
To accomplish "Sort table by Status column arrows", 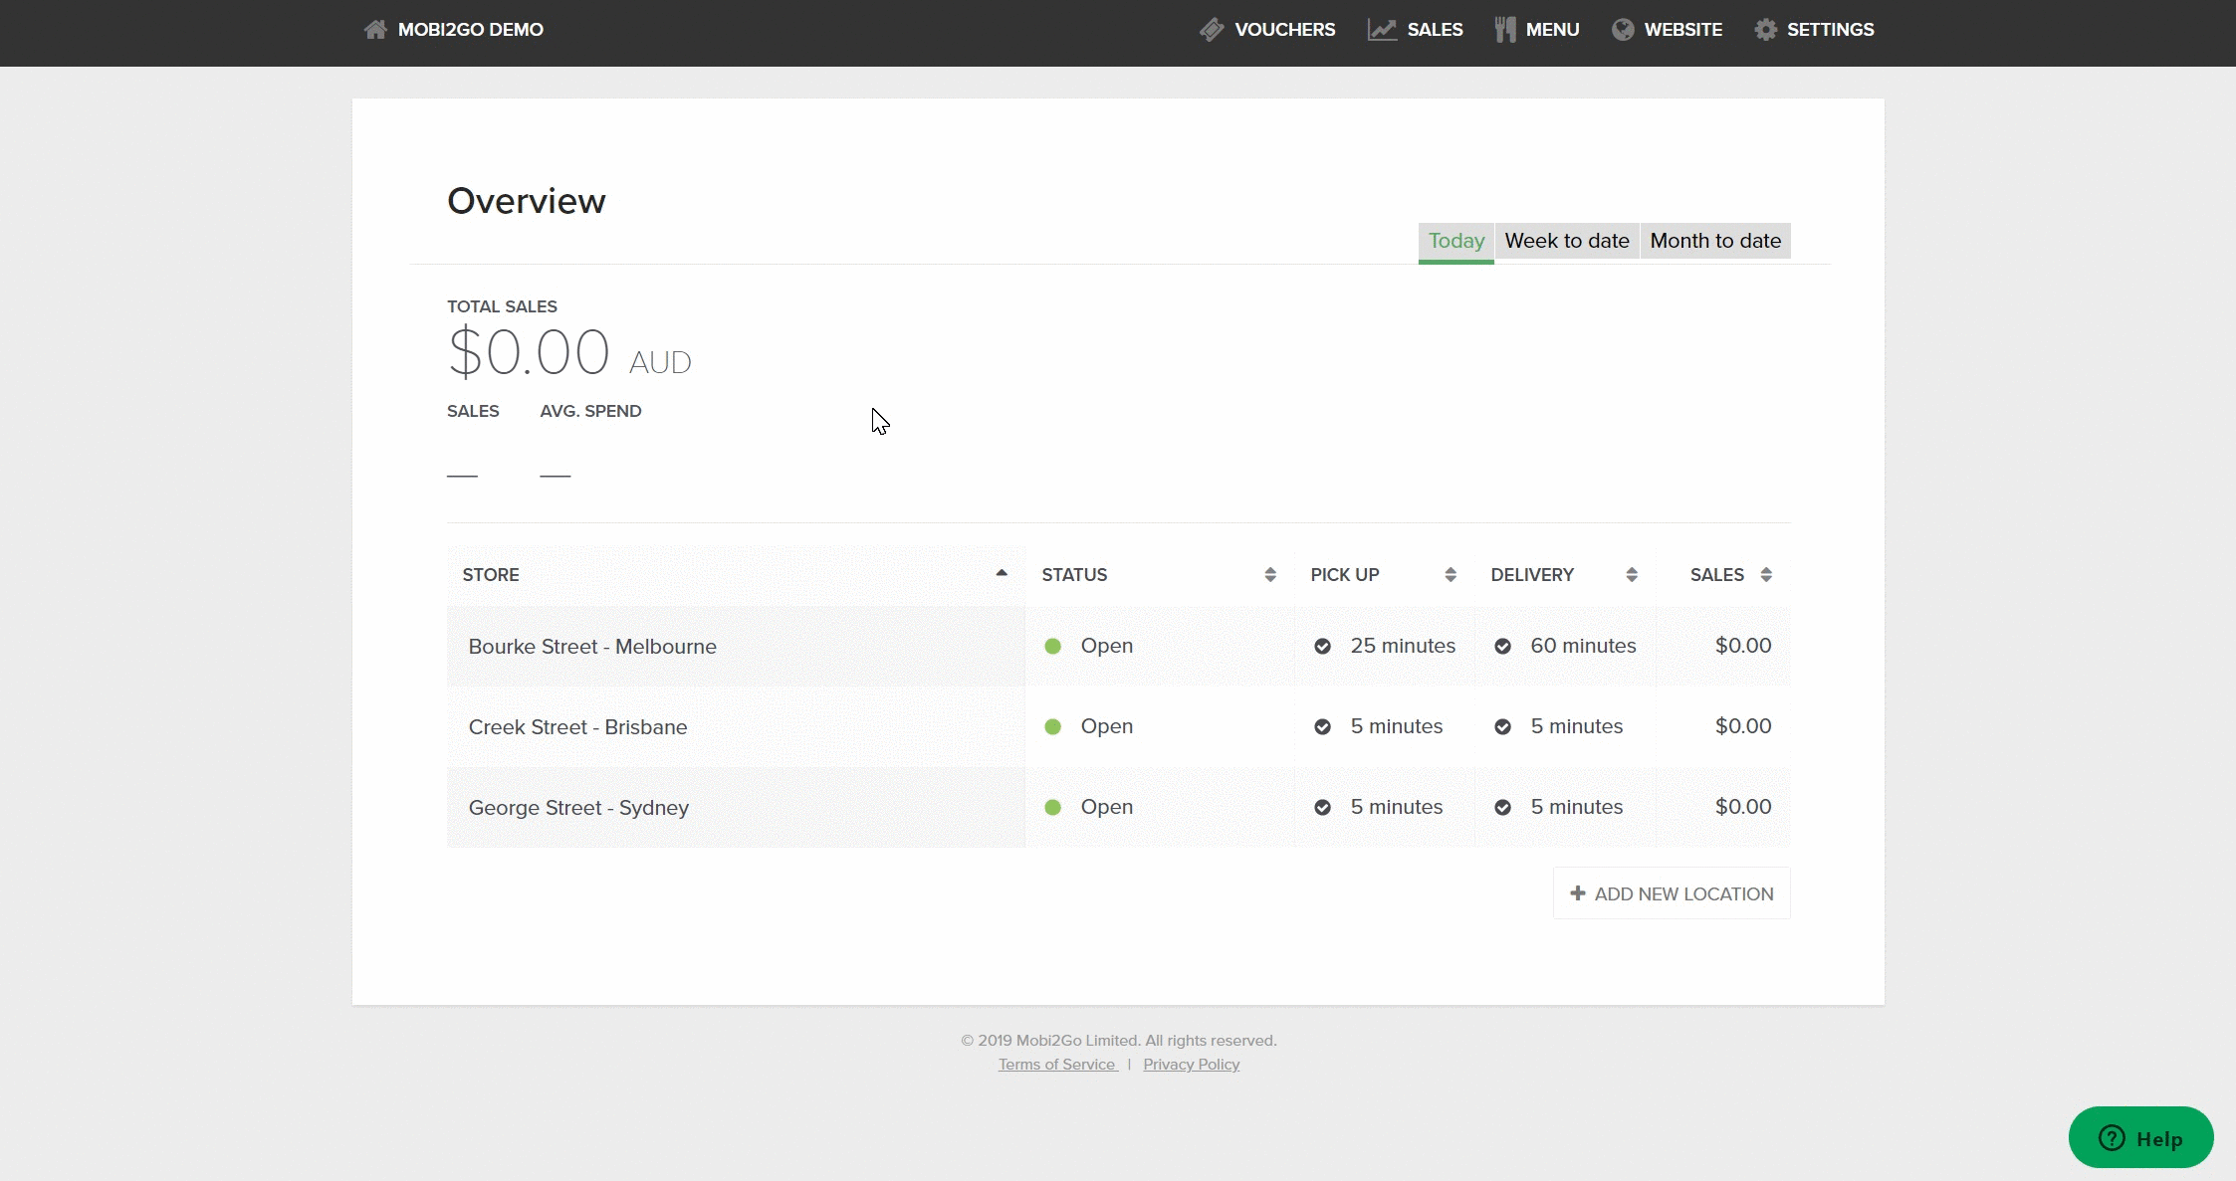I will coord(1270,575).
